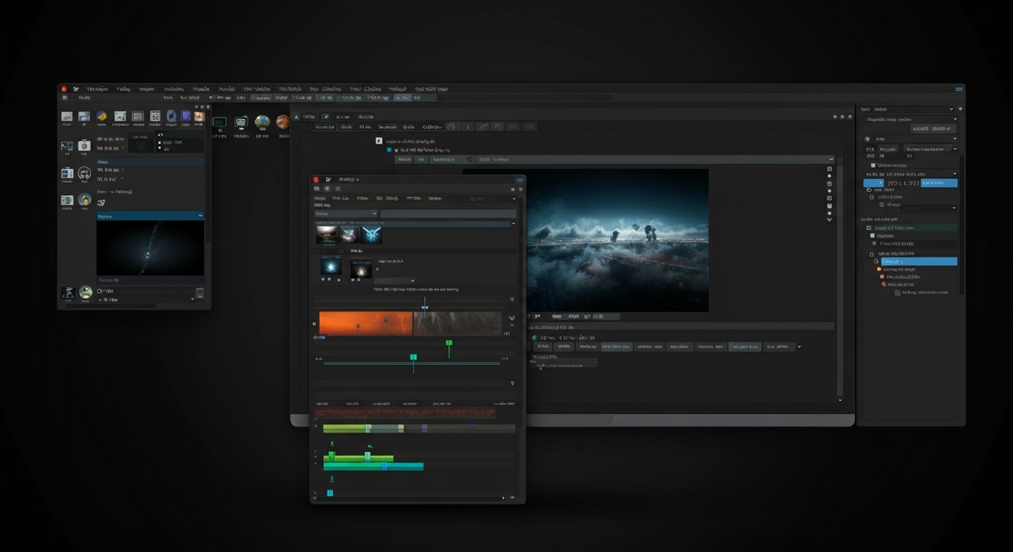Click the red app icon in the floating window's title bar
The image size is (1013, 552).
316,180
